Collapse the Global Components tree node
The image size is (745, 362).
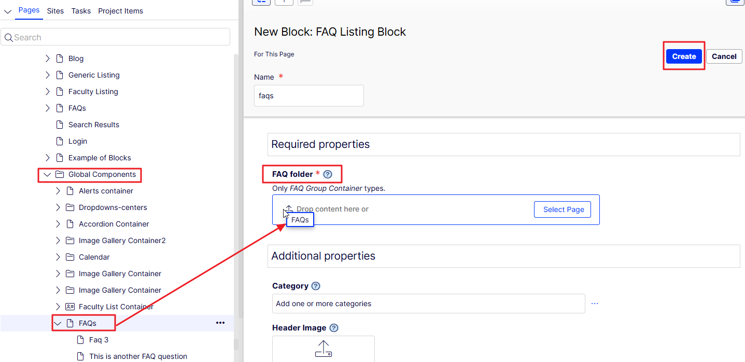48,174
